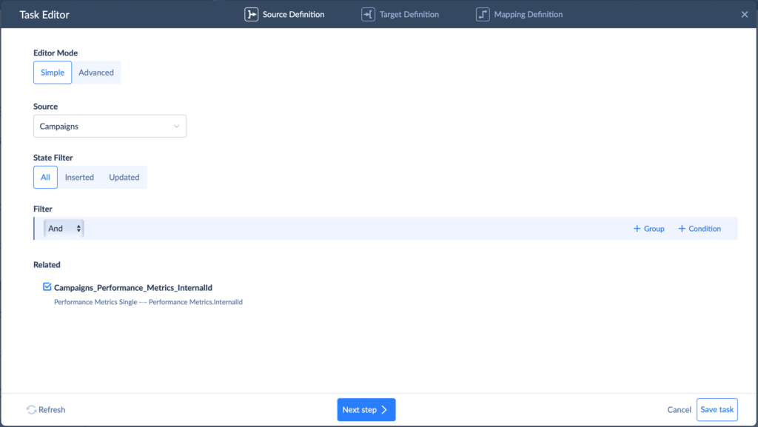Click the Cancel link

click(x=679, y=410)
